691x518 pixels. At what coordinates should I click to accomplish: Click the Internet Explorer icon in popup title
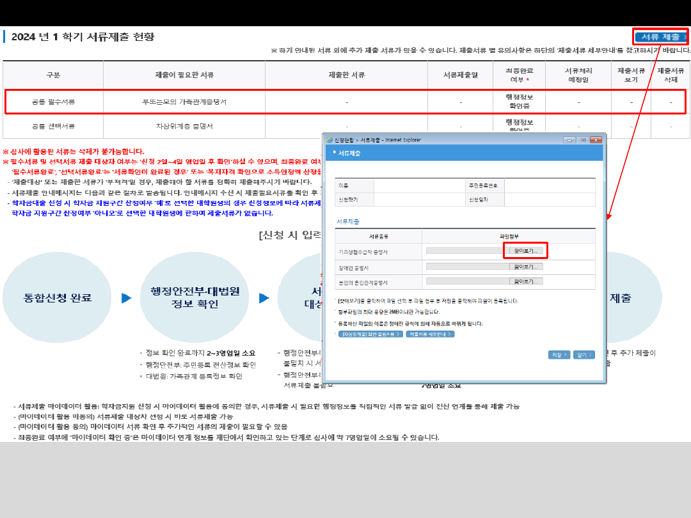[330, 139]
